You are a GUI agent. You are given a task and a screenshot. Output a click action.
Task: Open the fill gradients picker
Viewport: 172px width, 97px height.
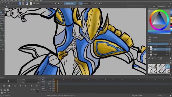(20, 4)
